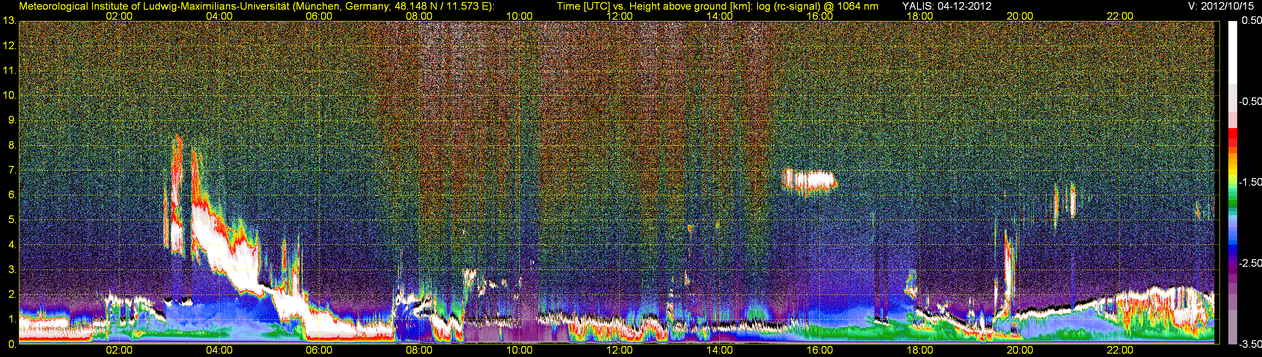Click '08:00' on the bottom time axis

pos(419,350)
